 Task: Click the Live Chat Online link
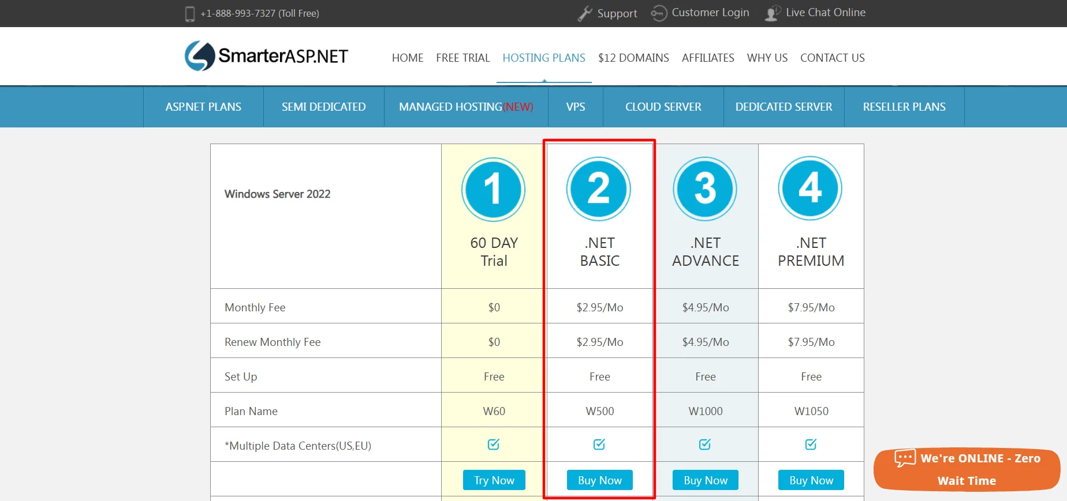coord(826,13)
